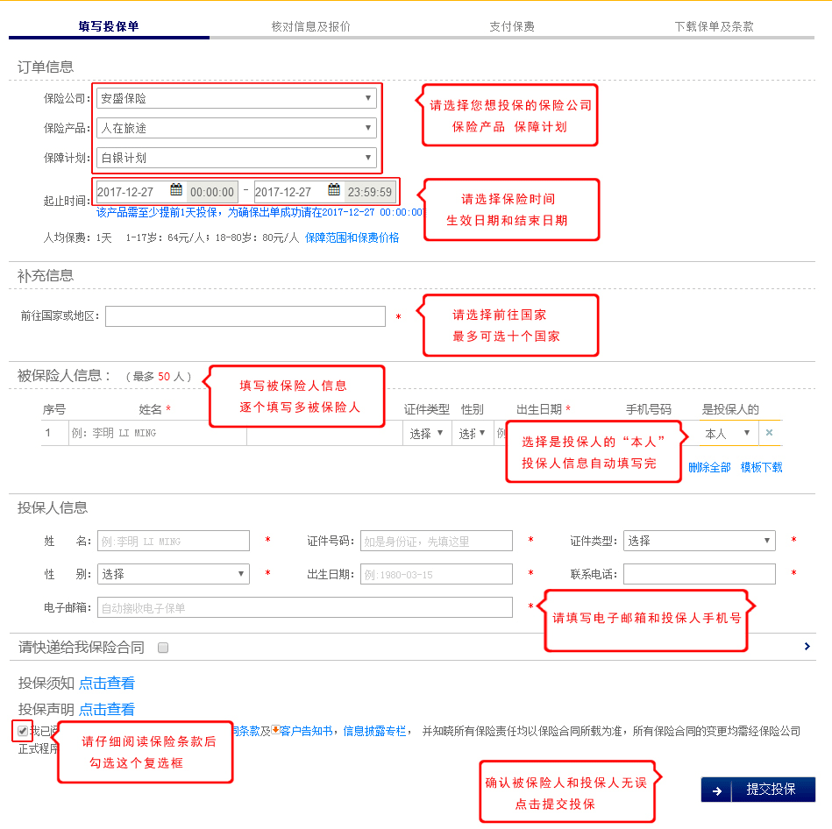Go to the 支付保费 step tab

point(512,26)
